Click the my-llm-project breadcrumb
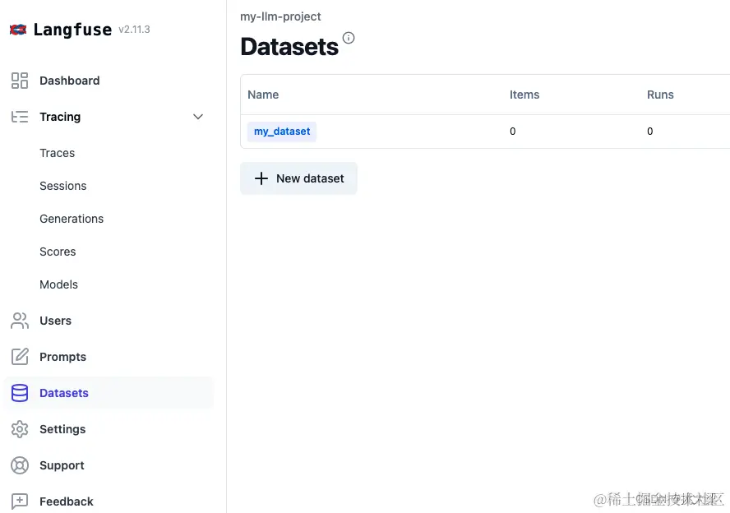Viewport: 730px width, 513px height. pyautogui.click(x=280, y=16)
